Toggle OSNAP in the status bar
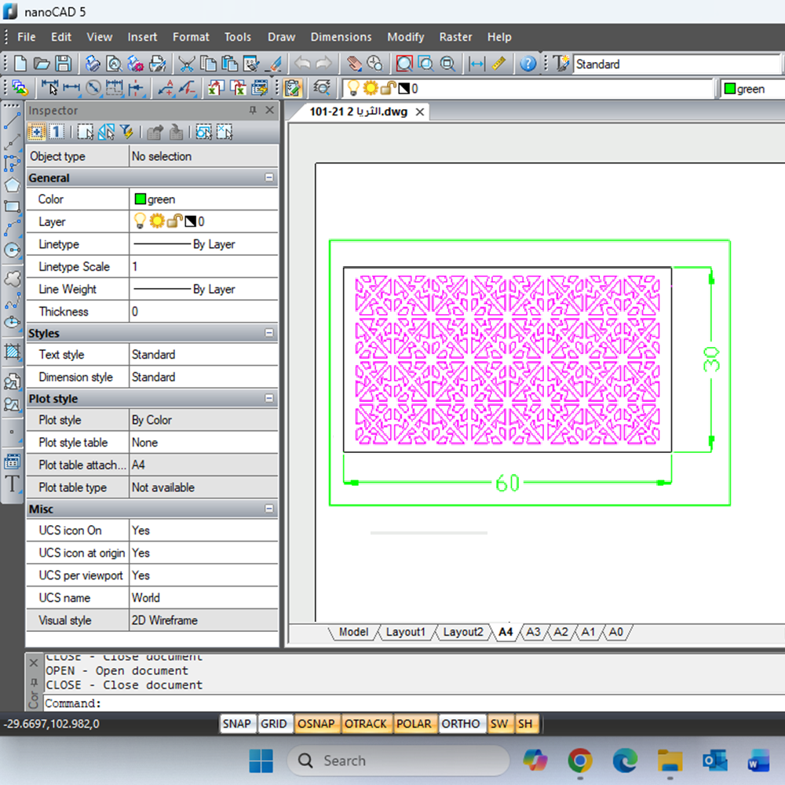785x785 pixels. tap(316, 724)
